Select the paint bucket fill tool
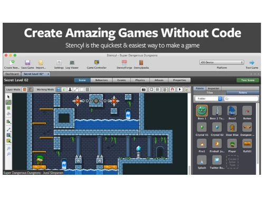 point(8,114)
